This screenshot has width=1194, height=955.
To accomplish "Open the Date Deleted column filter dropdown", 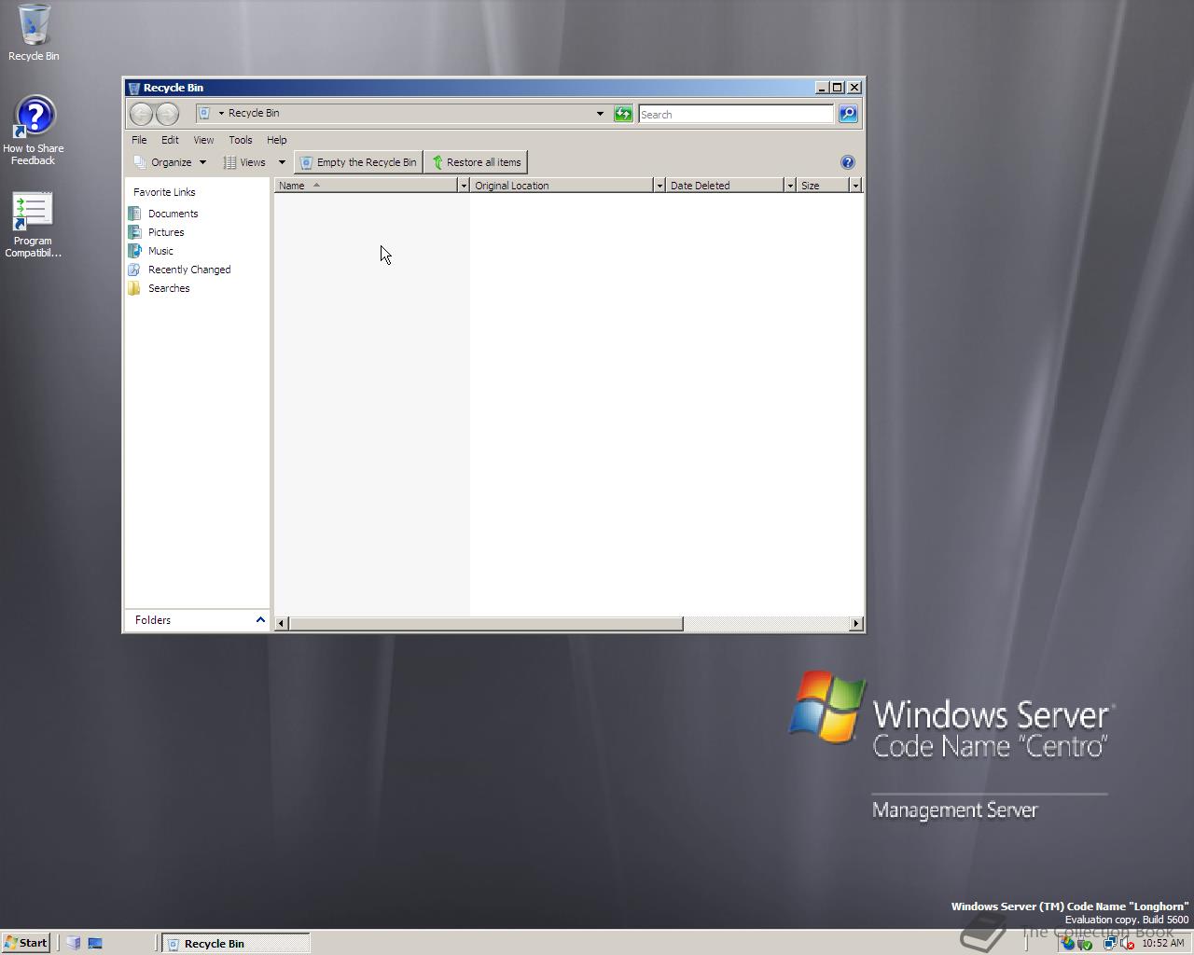I will click(789, 186).
